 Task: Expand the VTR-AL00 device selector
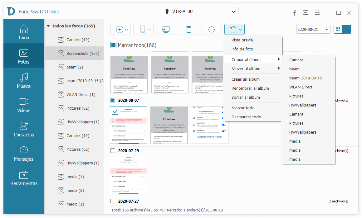tap(233, 12)
